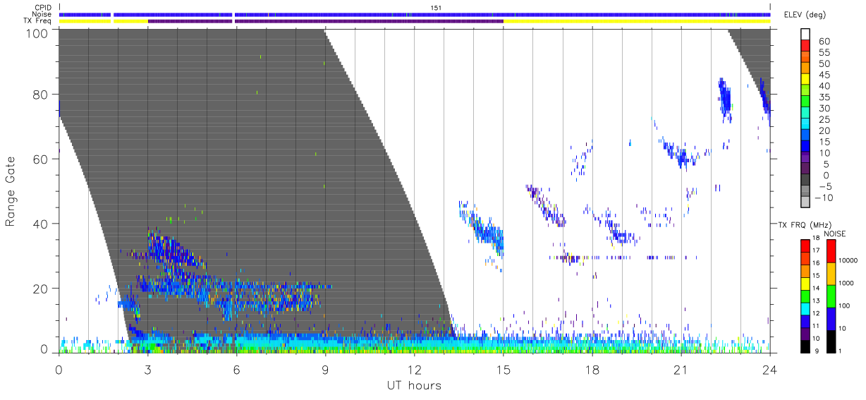
Task: Click the ELEV colorbar label '25'
Action: tap(825, 120)
